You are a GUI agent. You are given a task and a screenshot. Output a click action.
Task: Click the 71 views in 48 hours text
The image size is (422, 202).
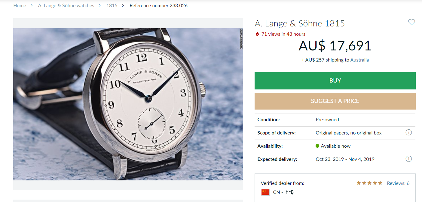point(283,34)
